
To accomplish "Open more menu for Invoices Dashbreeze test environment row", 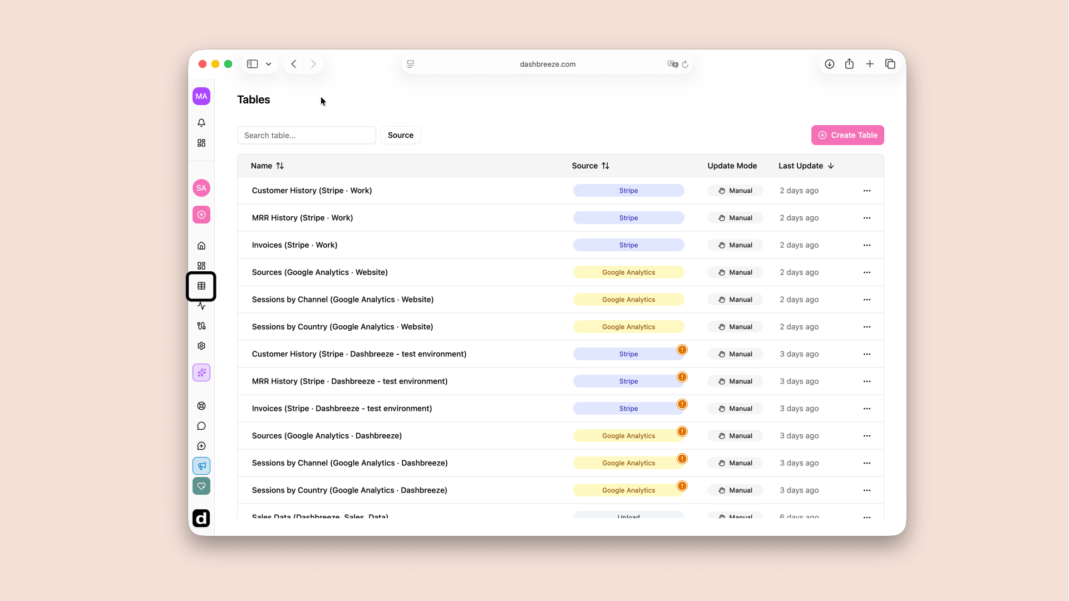I will [x=867, y=409].
